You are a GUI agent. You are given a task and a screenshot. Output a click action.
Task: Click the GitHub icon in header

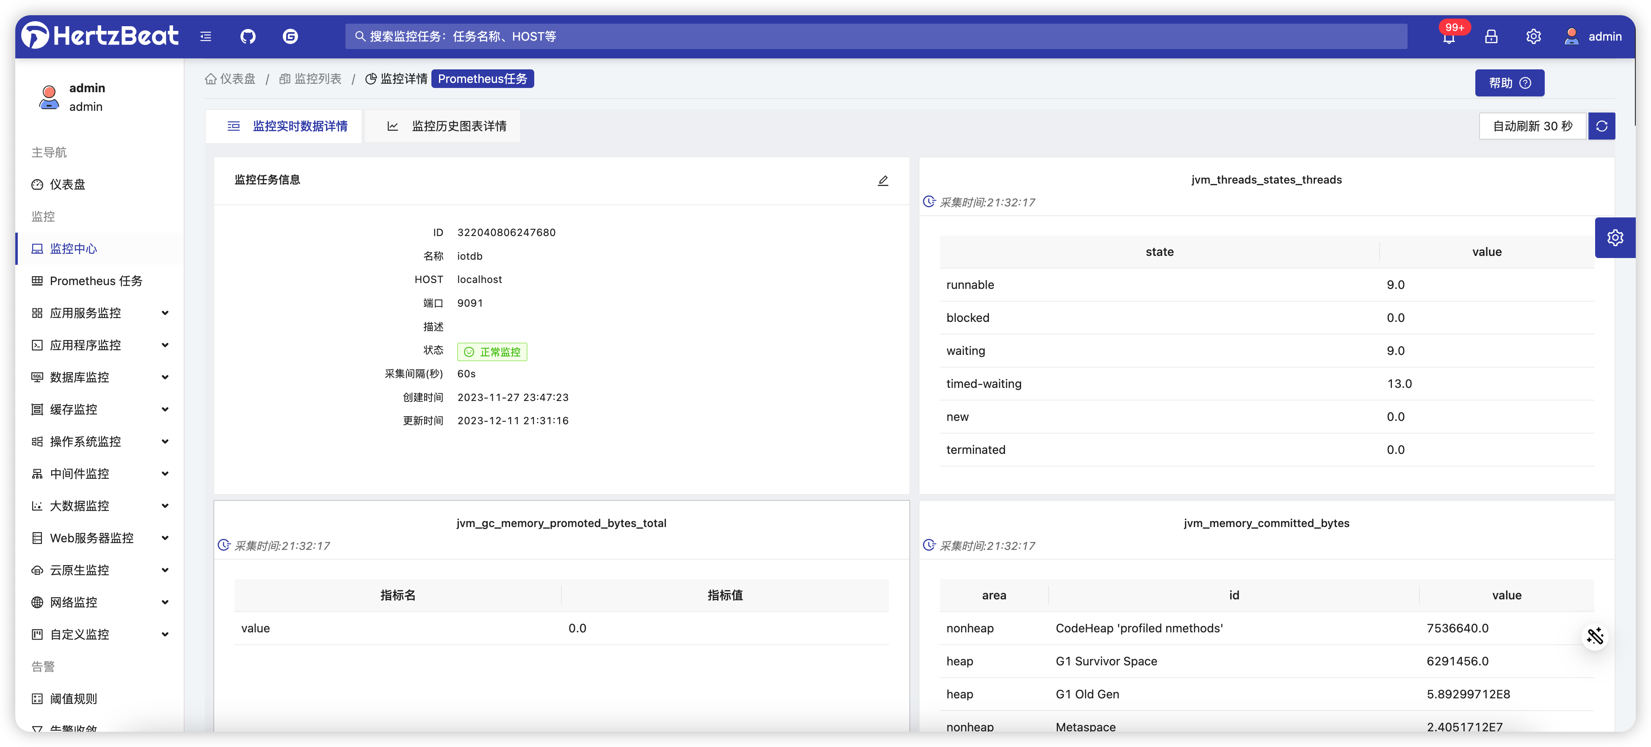point(248,36)
